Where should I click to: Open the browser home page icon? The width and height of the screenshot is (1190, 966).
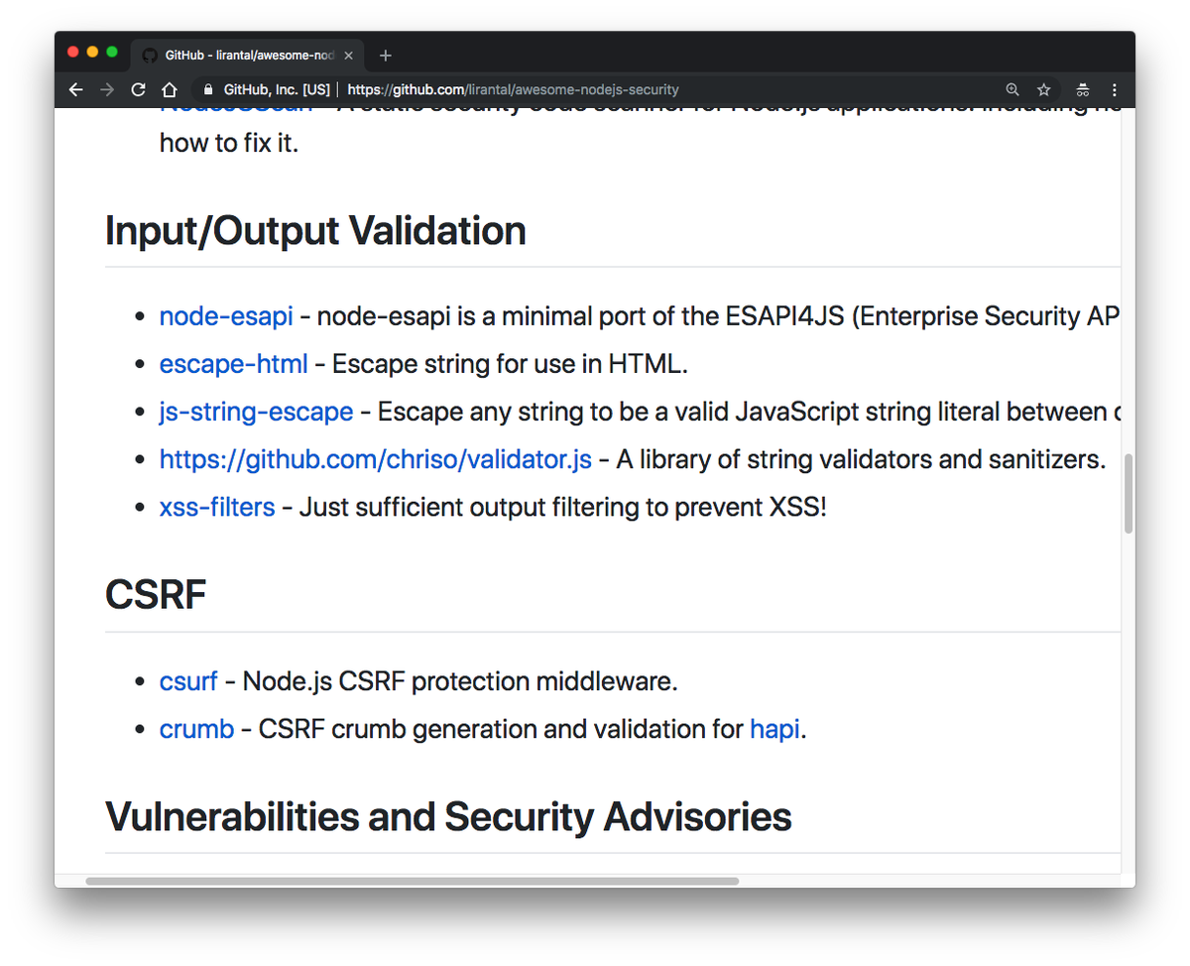(x=170, y=89)
